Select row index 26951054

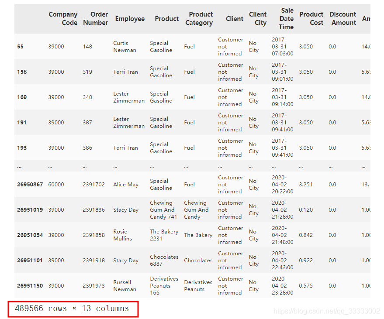[30, 235]
